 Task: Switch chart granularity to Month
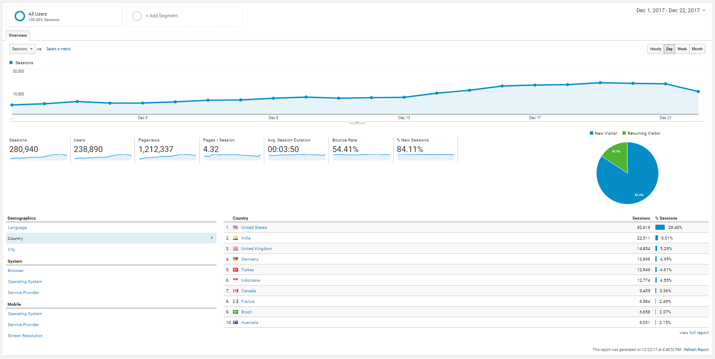[697, 49]
